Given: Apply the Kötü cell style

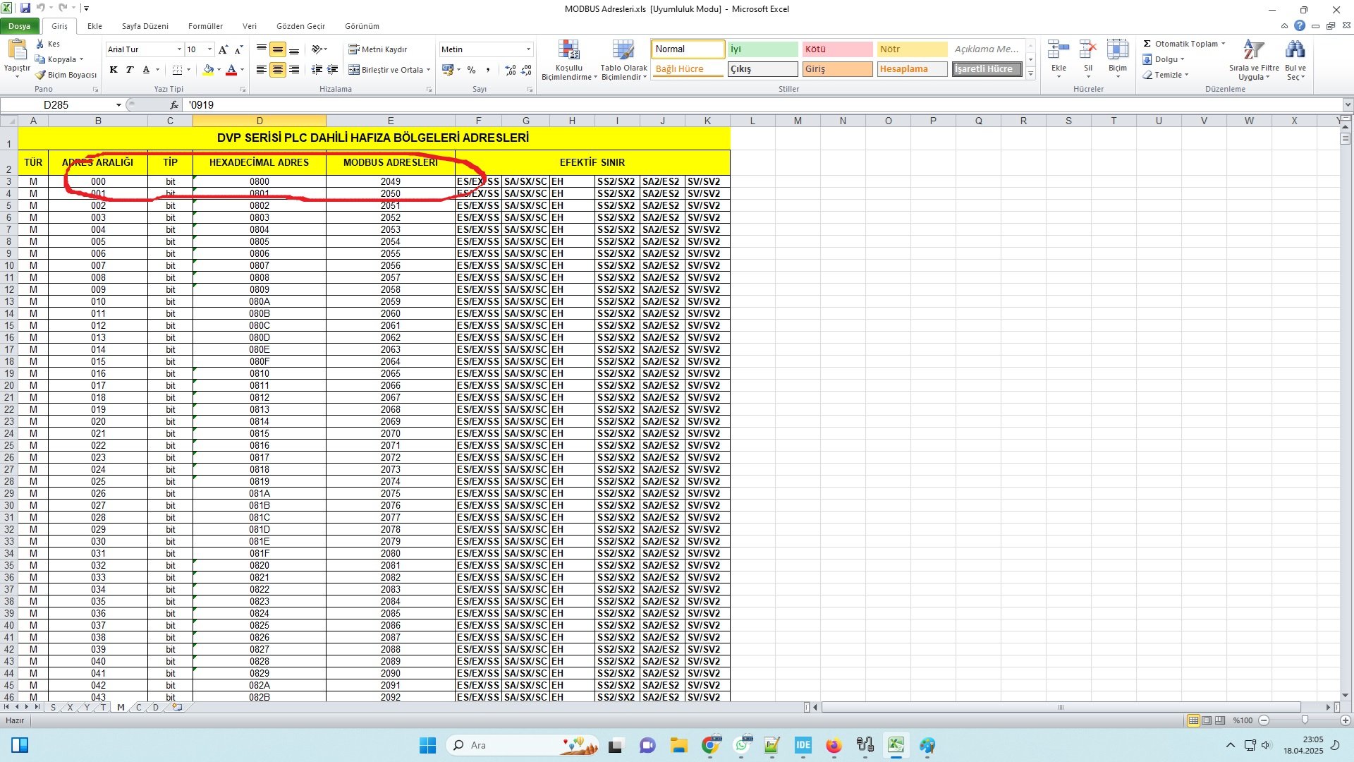Looking at the screenshot, I should point(836,49).
